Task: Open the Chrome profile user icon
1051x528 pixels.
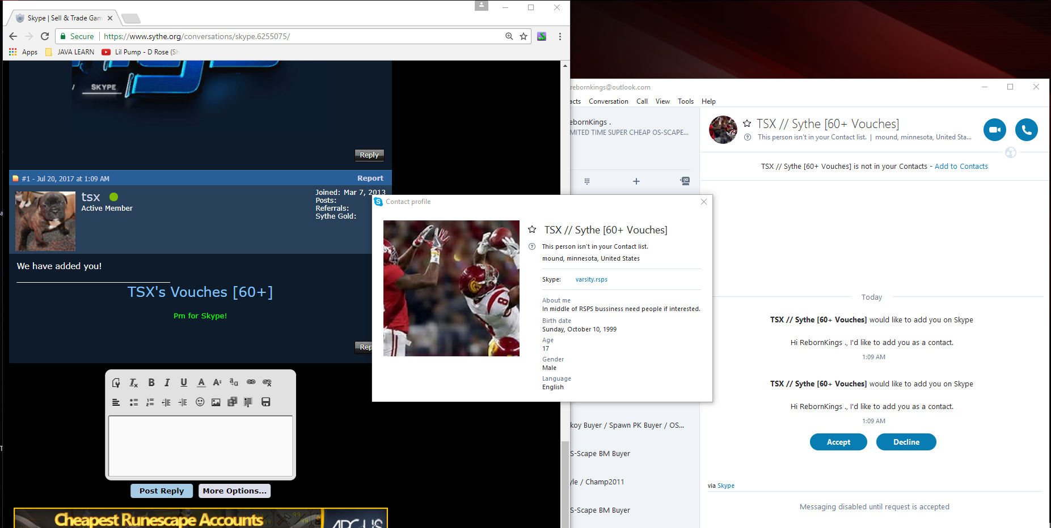Action: tap(482, 6)
